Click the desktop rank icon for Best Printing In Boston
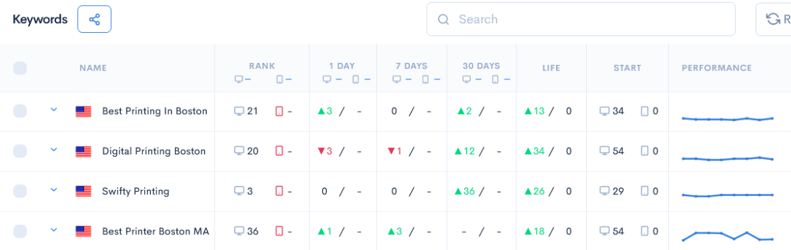This screenshot has width=791, height=250. 240,111
